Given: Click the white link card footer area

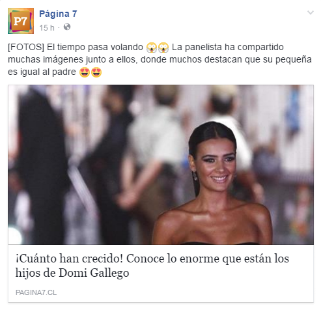Looking at the screenshot, I should [161, 274].
